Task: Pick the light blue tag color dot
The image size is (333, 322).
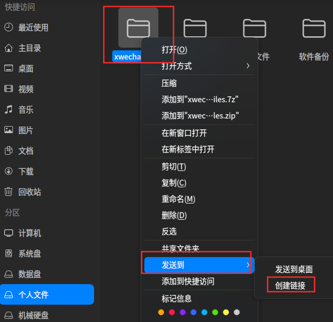Action: pos(204,312)
